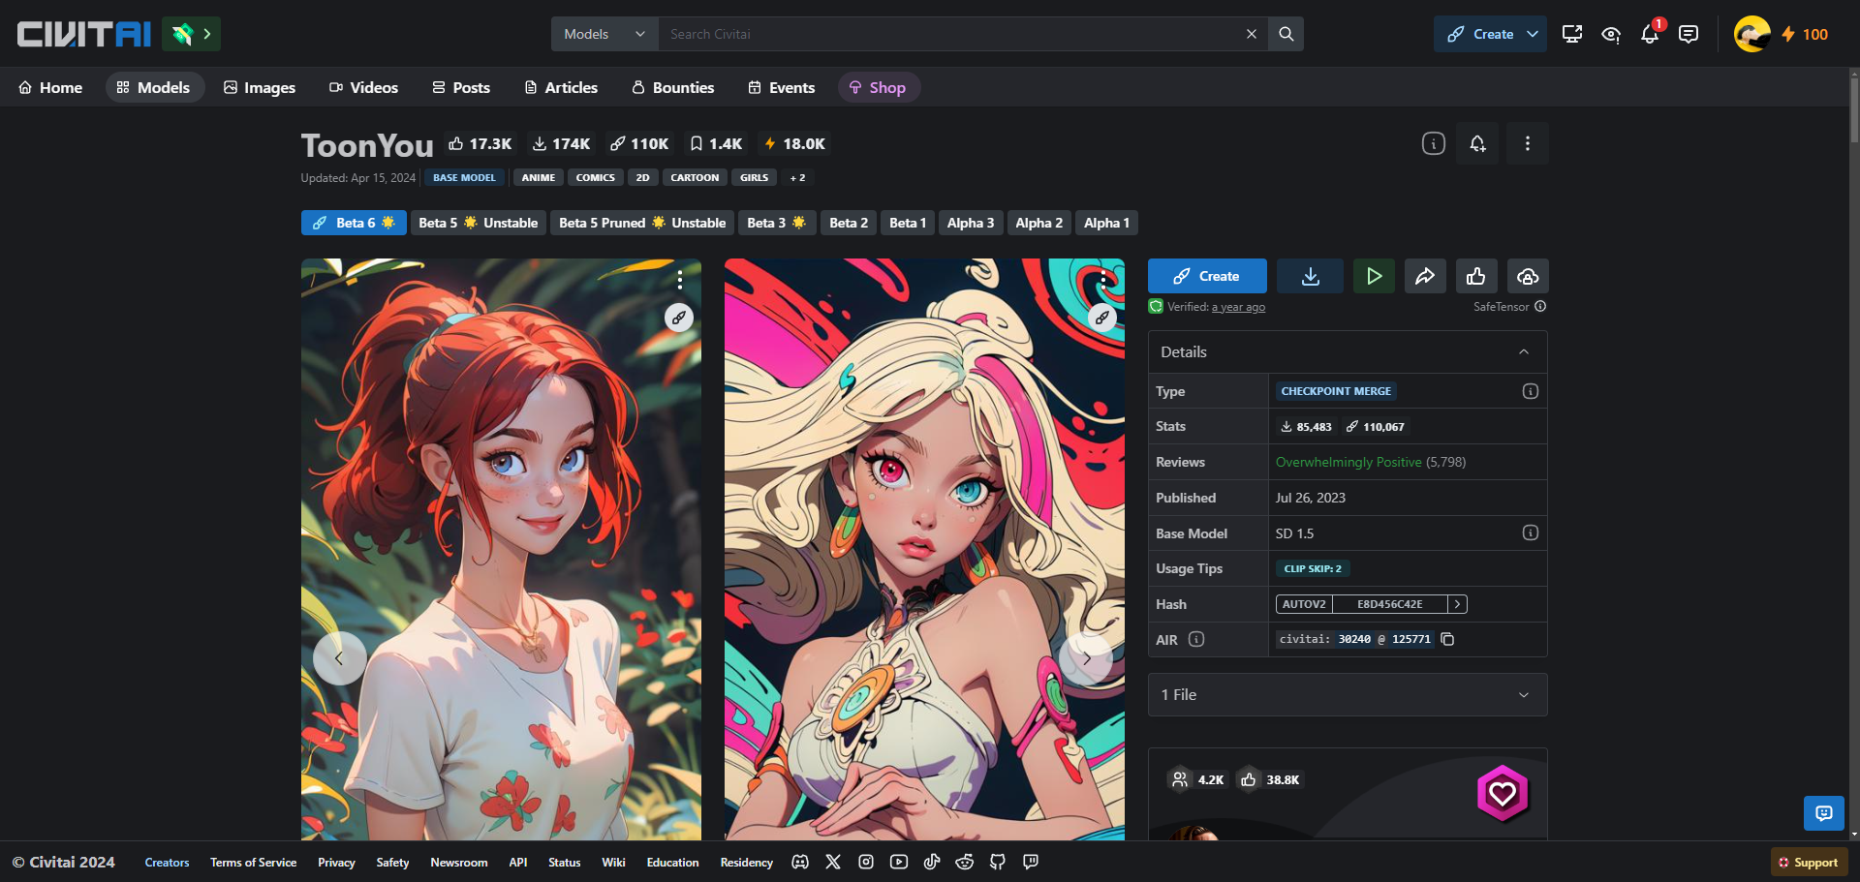Image resolution: width=1860 pixels, height=882 pixels.
Task: Click the remix brush icon on the redhead image
Action: click(x=679, y=318)
